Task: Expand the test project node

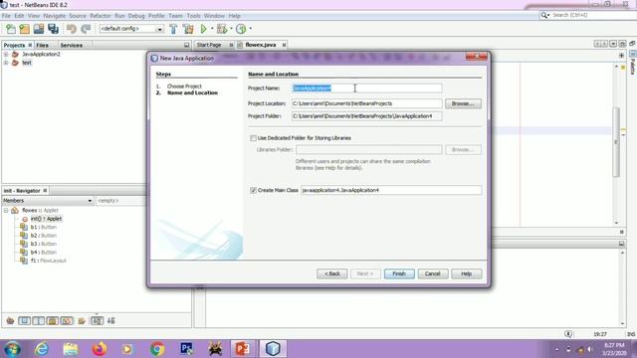Action: click(6, 63)
